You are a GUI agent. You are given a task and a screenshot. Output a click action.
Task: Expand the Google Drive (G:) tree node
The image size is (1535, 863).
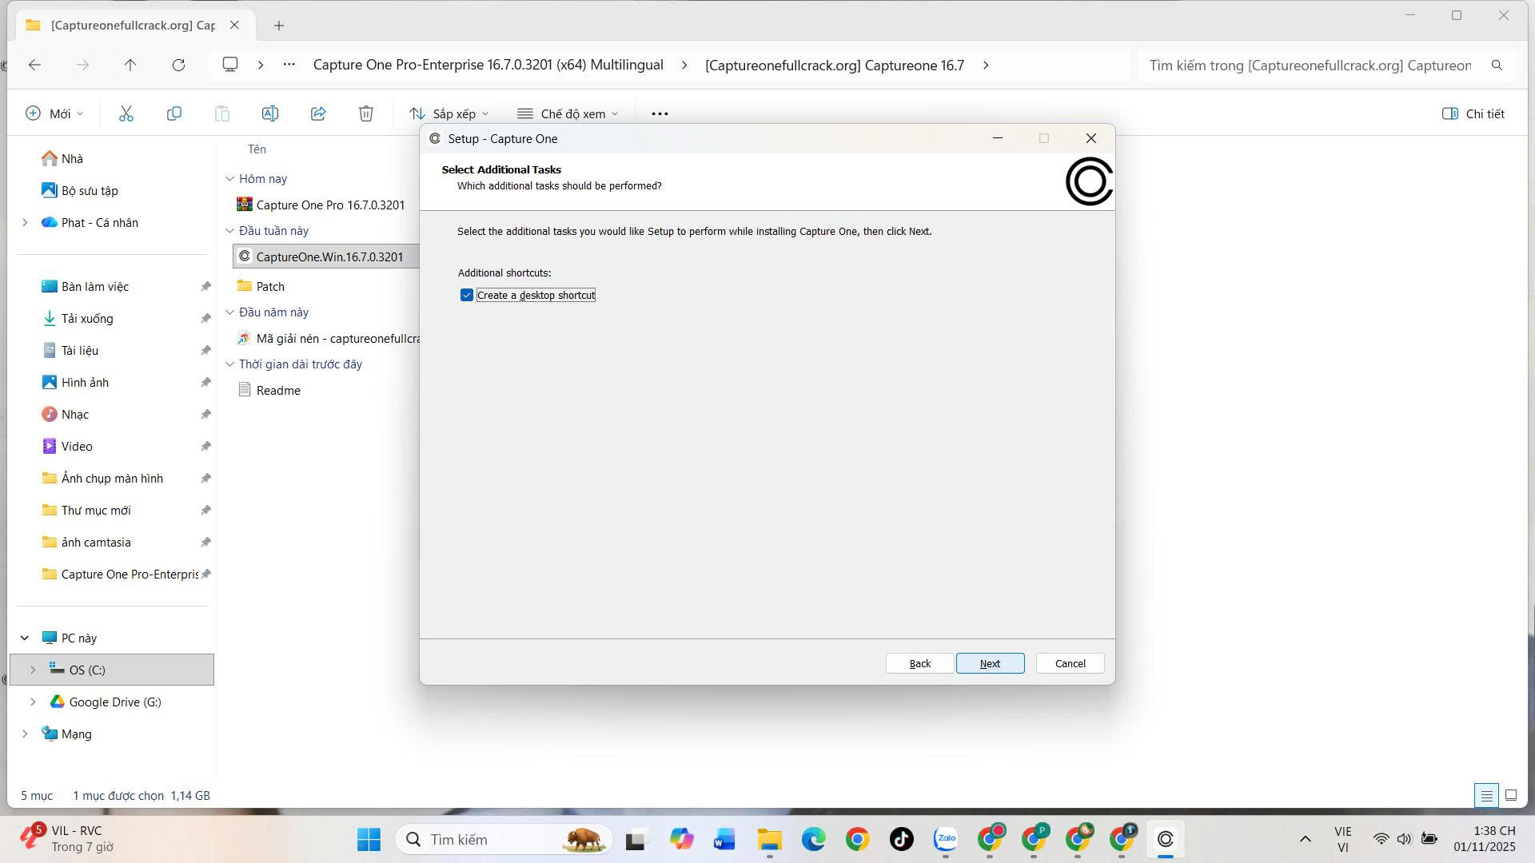[x=33, y=702]
